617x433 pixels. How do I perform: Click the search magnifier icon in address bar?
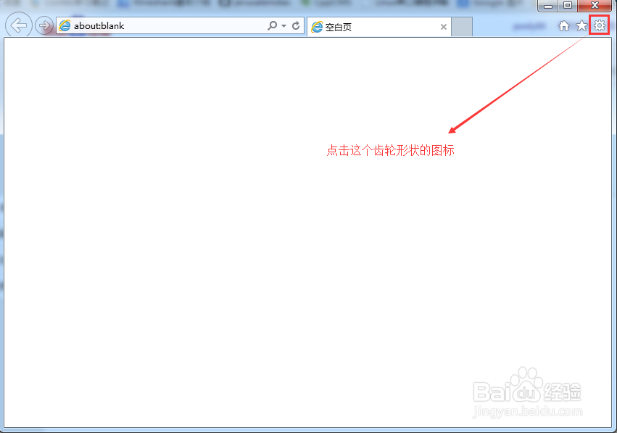coord(272,25)
